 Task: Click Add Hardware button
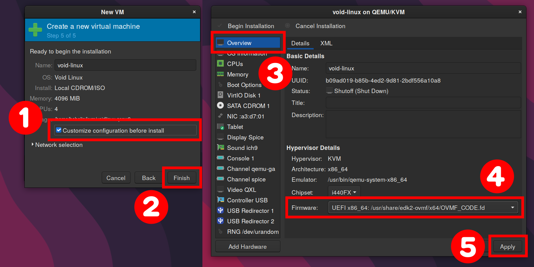point(248,246)
